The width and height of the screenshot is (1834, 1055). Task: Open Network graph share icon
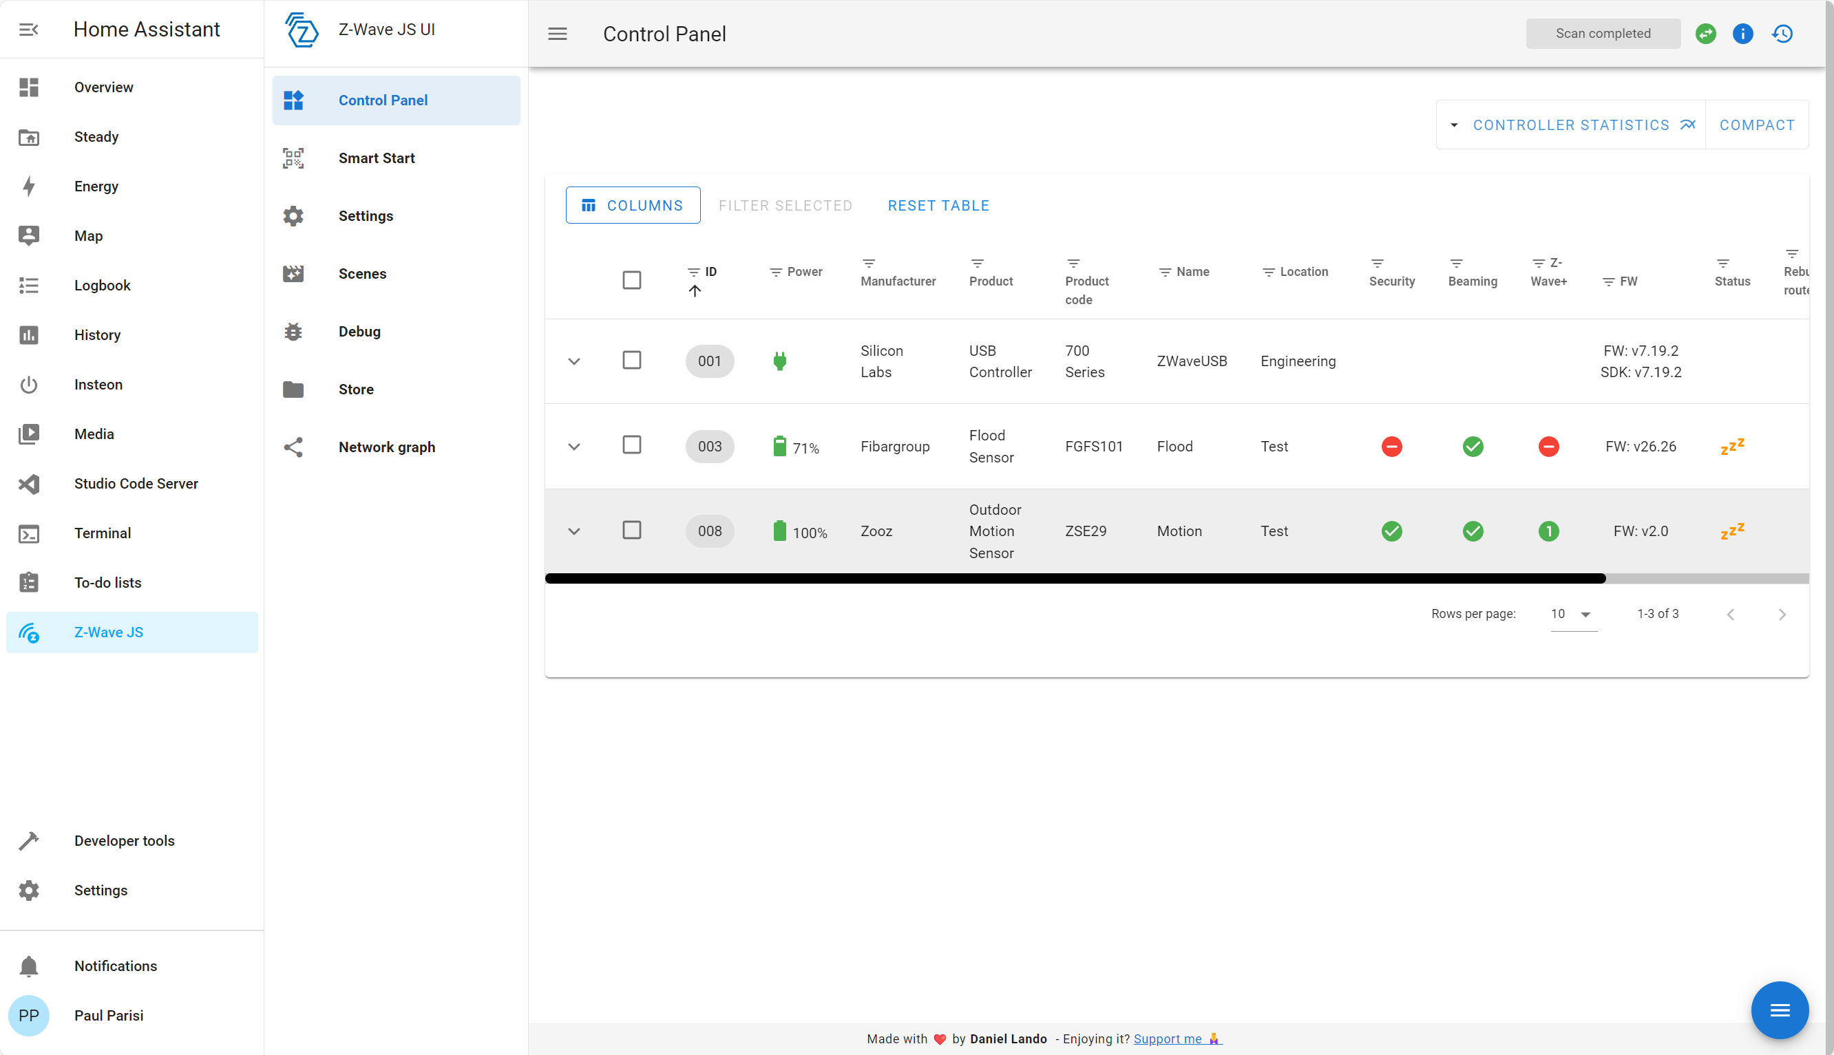pos(293,447)
